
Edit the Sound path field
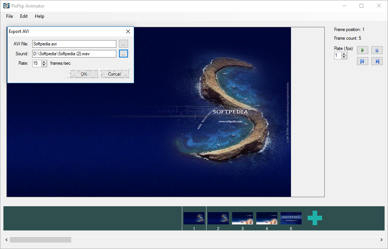(74, 54)
